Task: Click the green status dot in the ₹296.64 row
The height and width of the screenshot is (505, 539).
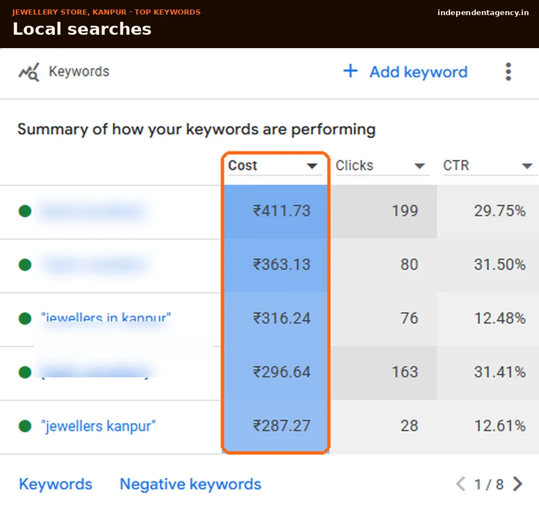Action: [x=25, y=372]
